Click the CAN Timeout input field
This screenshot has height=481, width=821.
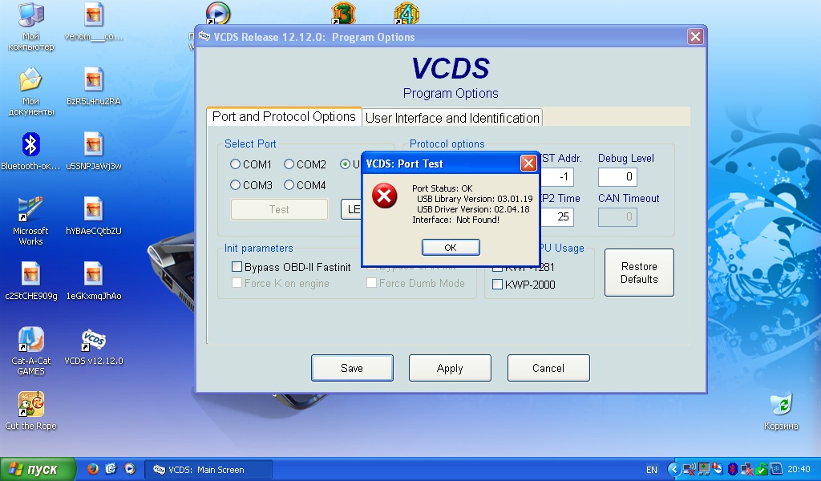click(x=618, y=216)
